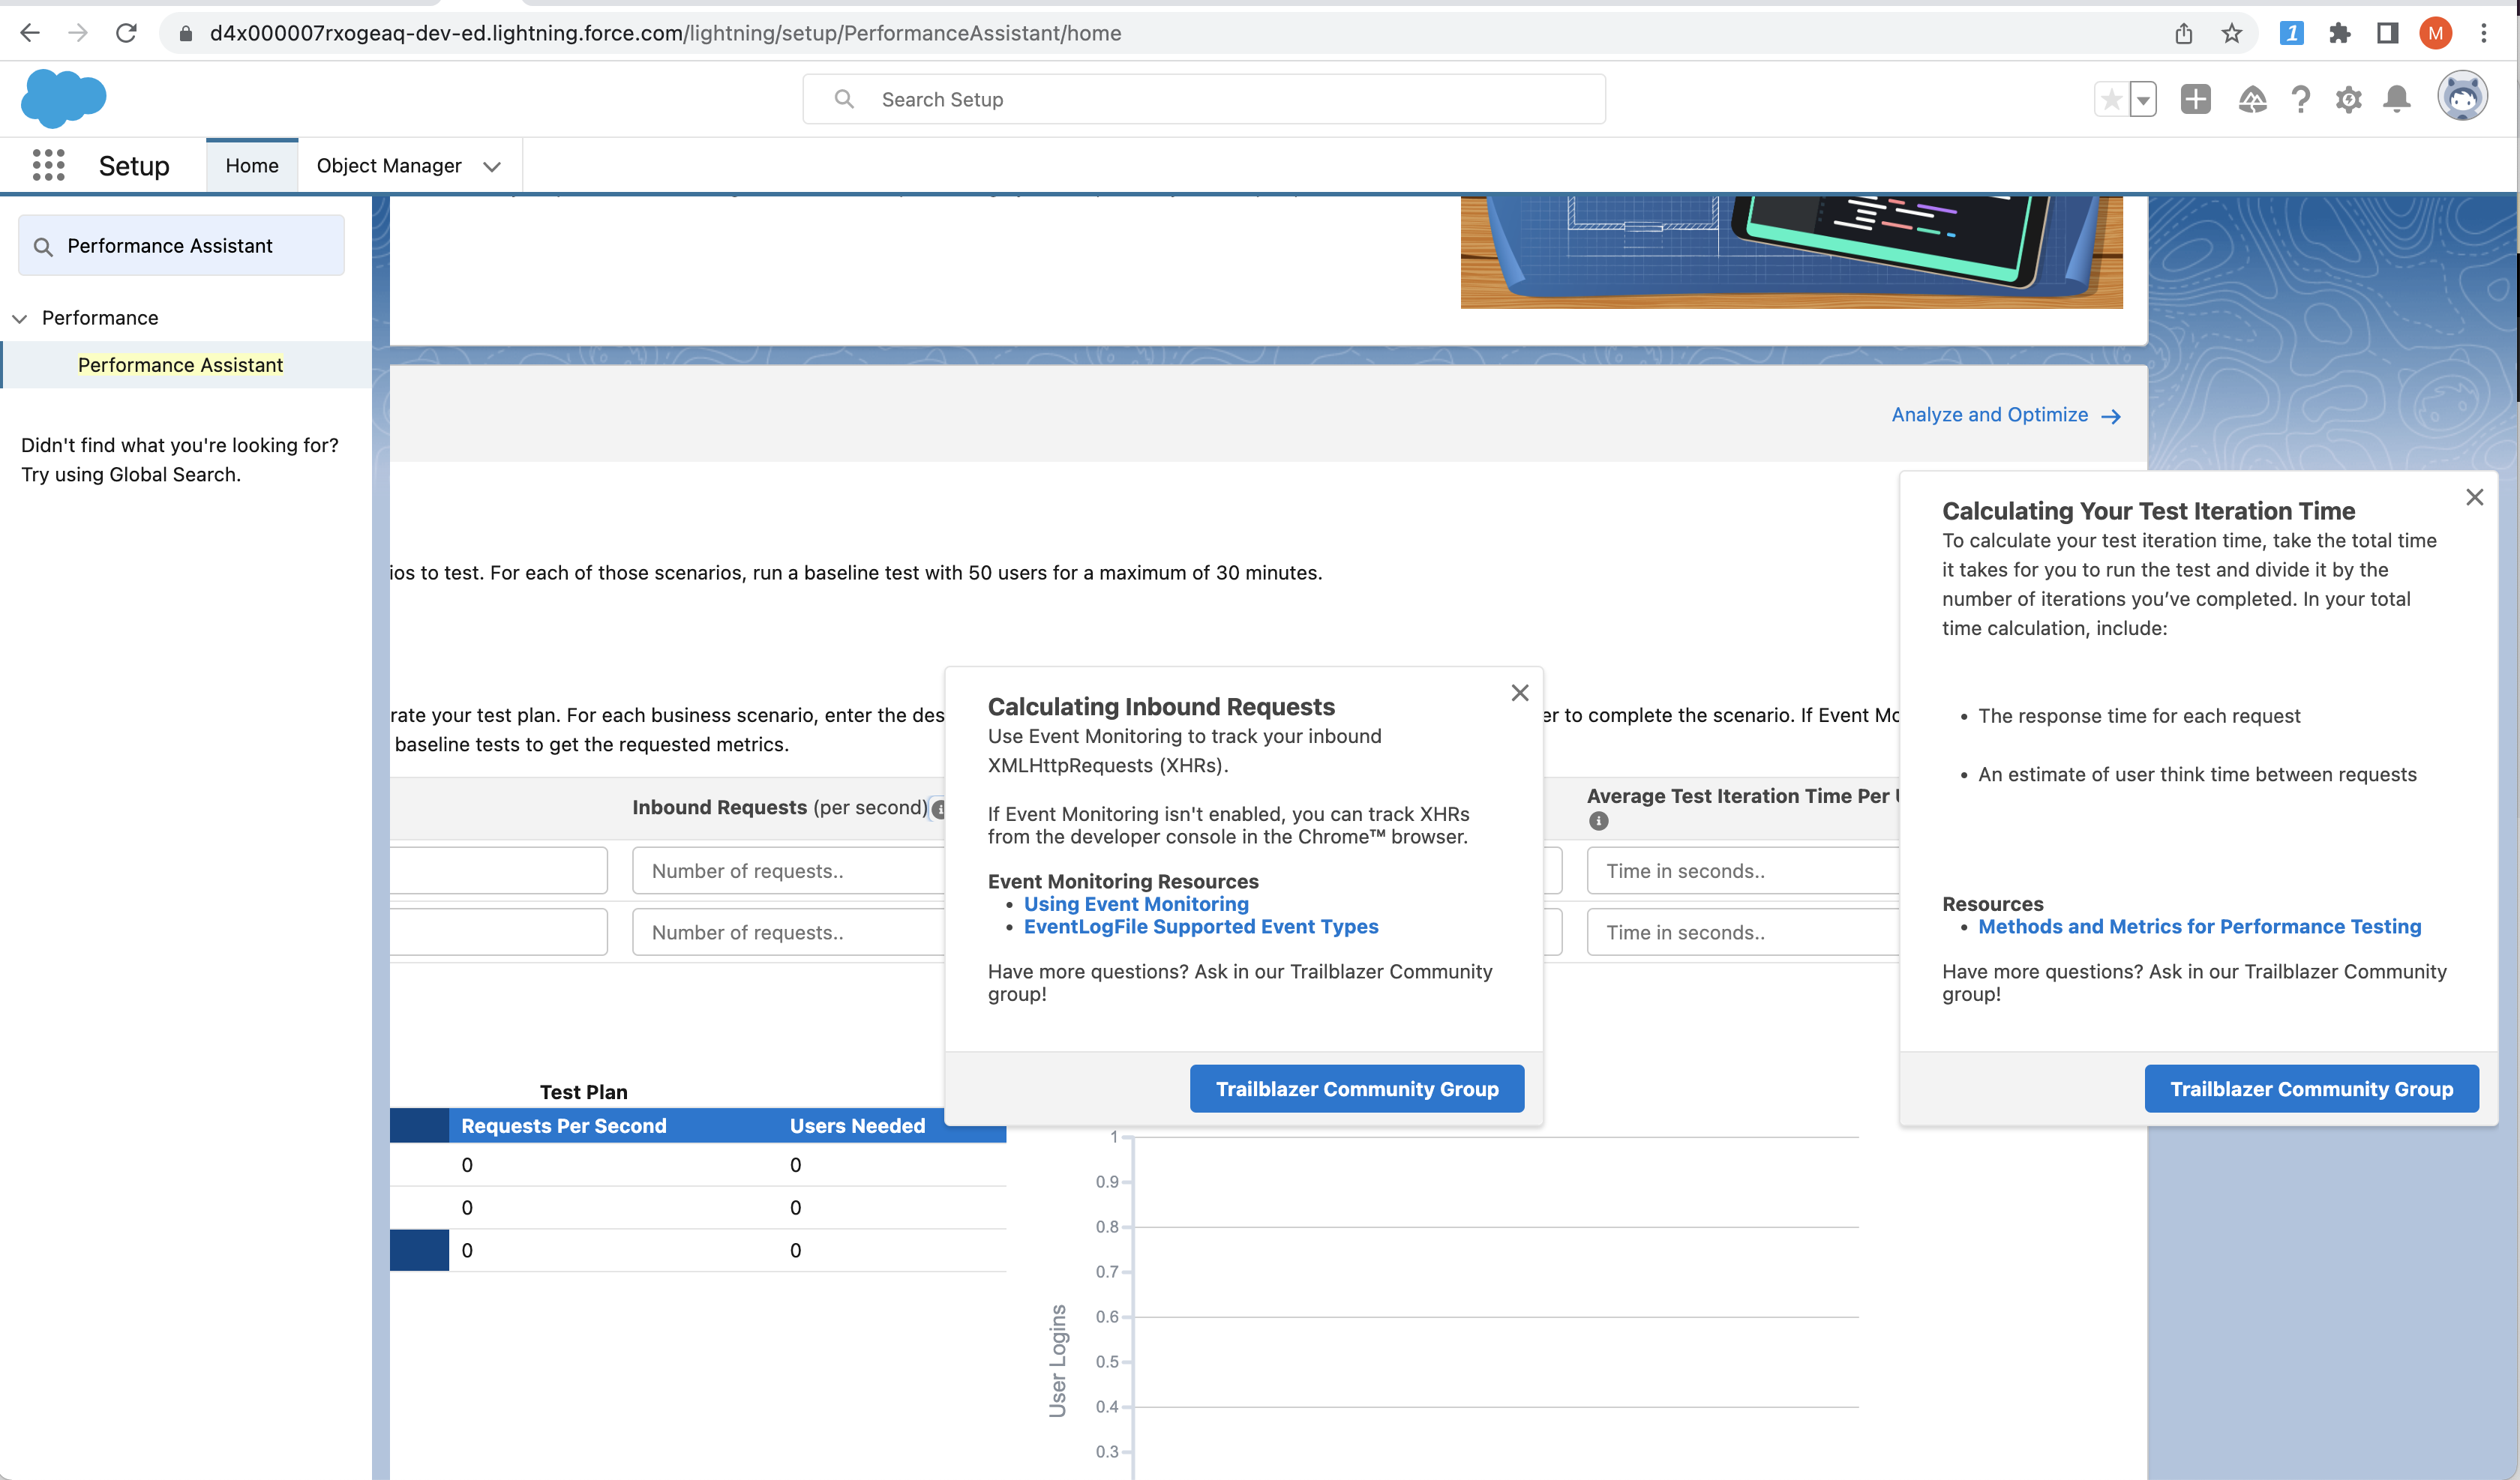
Task: Open the Setup gear menu
Action: coord(2349,99)
